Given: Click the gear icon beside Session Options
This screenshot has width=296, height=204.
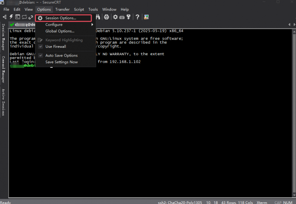Looking at the screenshot, I should [40, 18].
